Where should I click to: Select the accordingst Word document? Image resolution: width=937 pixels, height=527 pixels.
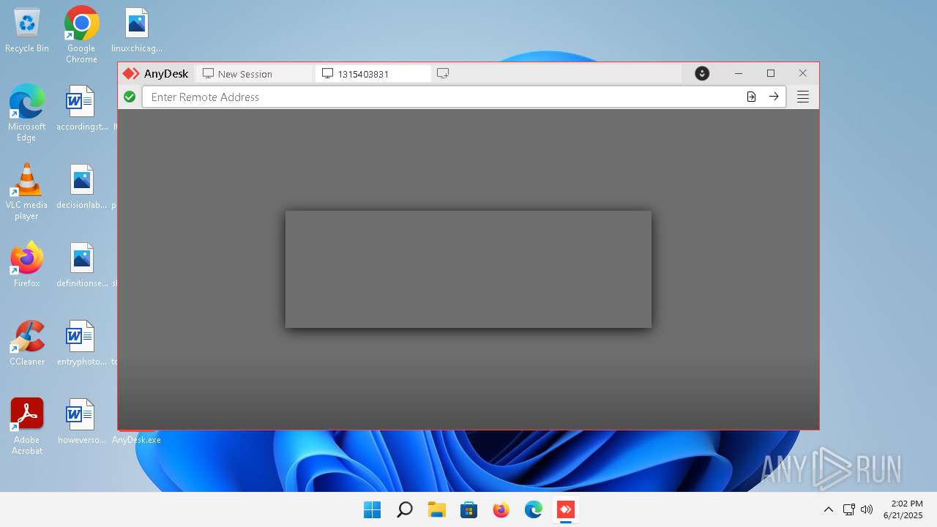pyautogui.click(x=81, y=108)
